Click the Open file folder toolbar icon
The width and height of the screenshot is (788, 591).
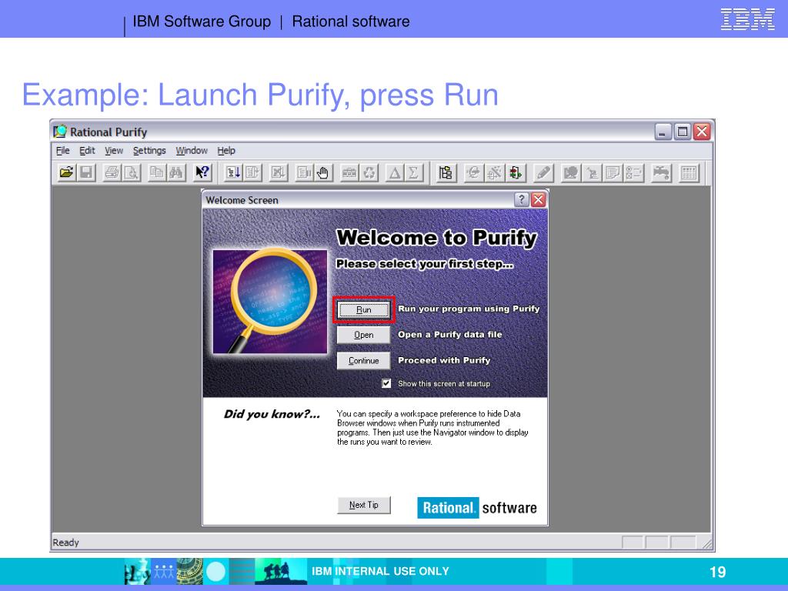tap(66, 173)
